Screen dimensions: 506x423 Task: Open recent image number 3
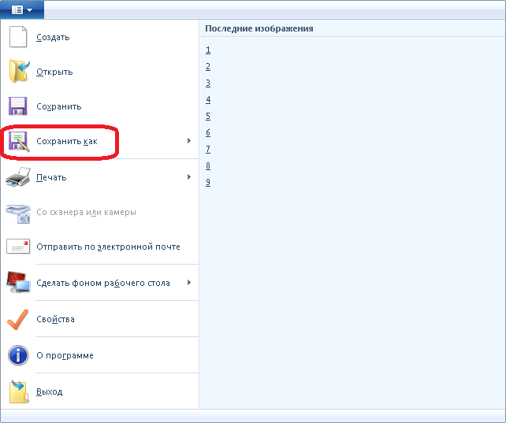(208, 83)
